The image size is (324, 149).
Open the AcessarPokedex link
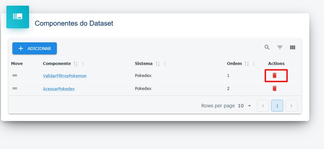(59, 89)
